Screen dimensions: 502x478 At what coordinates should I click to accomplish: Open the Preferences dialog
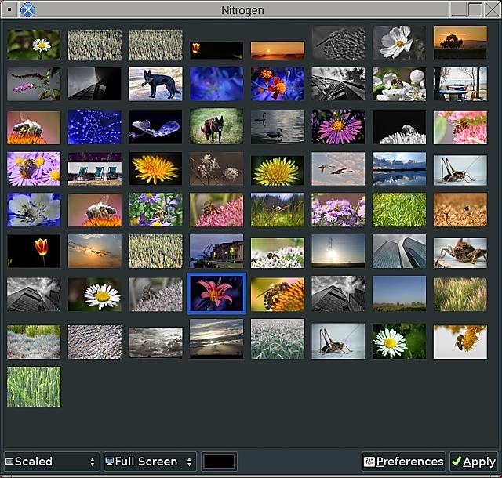403,462
